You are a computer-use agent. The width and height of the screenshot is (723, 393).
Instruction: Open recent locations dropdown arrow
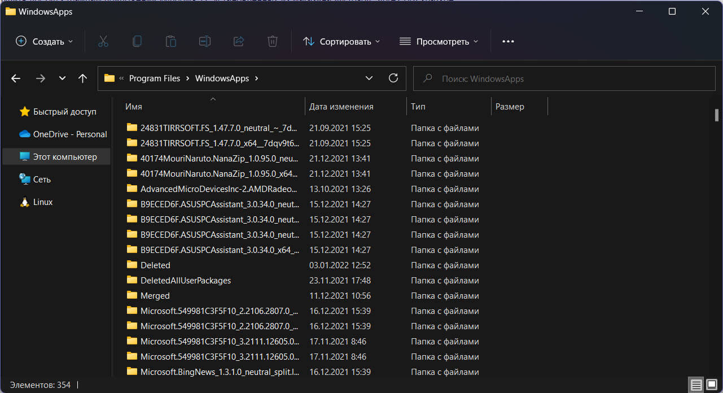pyautogui.click(x=63, y=78)
